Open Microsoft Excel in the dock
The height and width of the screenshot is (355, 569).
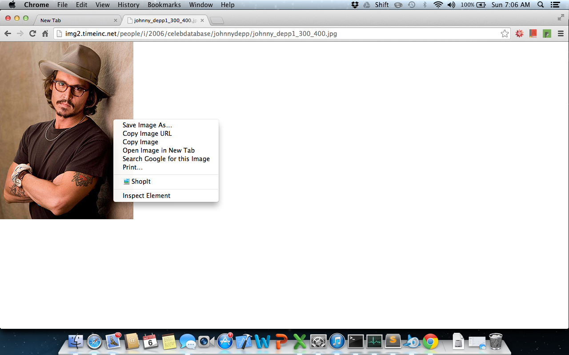[300, 342]
